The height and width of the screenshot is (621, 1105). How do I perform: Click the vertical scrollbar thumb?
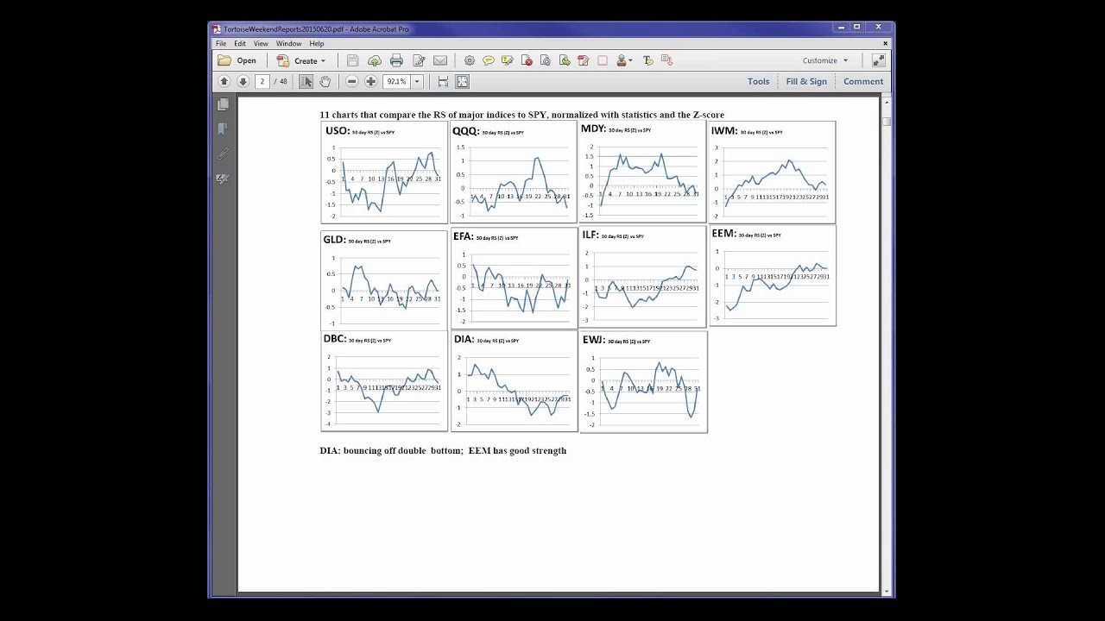click(886, 121)
